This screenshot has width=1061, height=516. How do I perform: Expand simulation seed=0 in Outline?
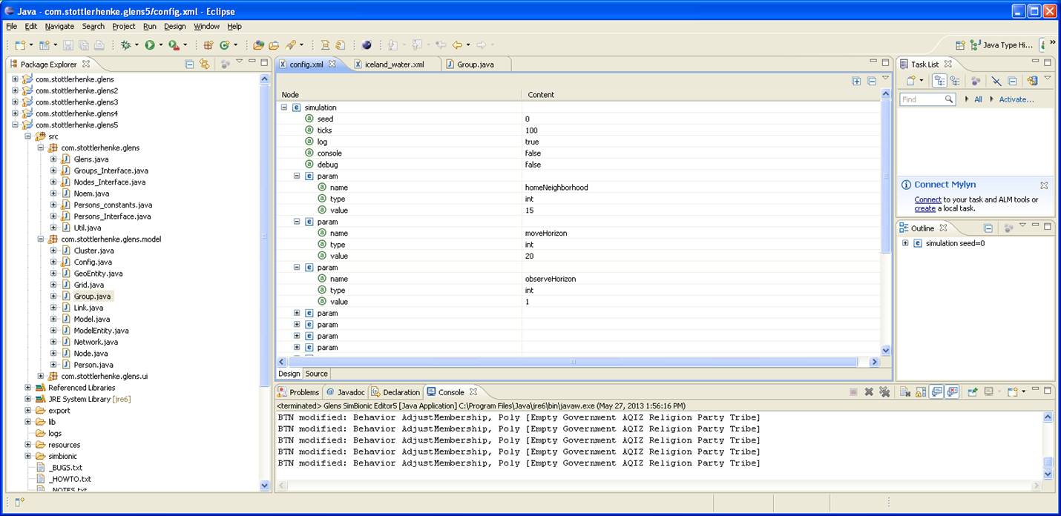[x=905, y=243]
